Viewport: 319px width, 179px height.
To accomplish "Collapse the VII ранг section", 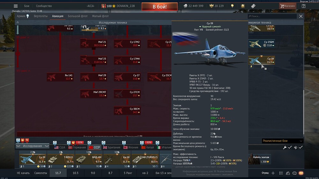I will [23, 37].
